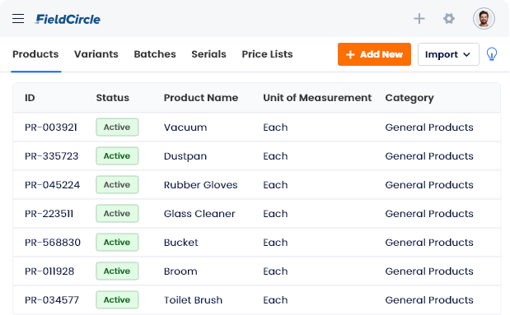510x315 pixels.
Task: Click the Active badge for Bucket
Action: 117,243
